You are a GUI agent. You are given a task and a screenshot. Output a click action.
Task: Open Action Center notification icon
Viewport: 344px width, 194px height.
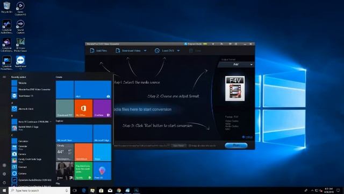point(338,190)
